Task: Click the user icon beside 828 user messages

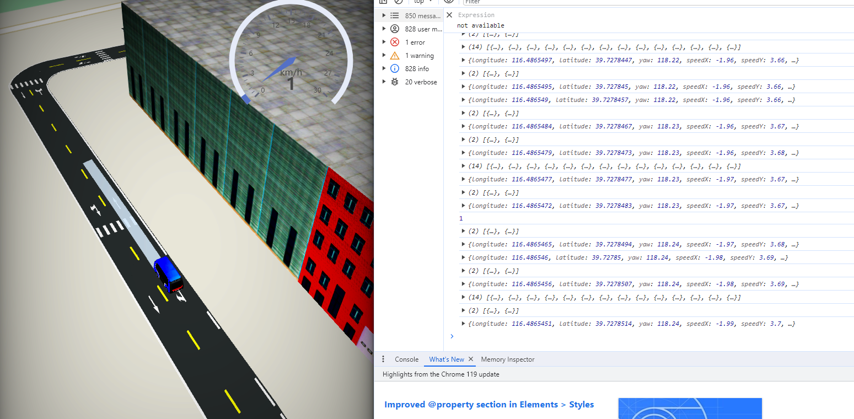Action: [395, 29]
